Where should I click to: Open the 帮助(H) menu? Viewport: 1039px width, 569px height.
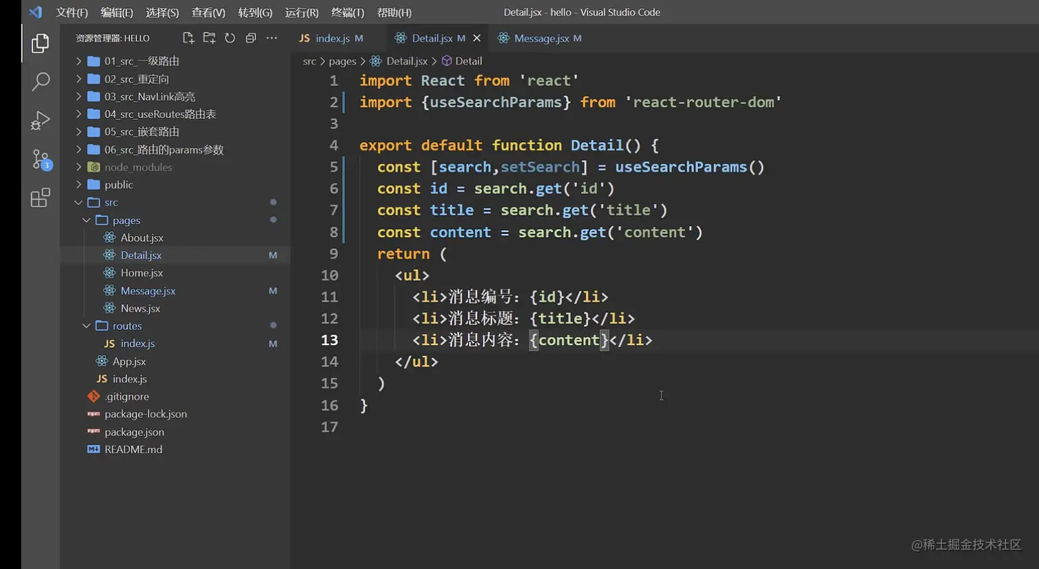(x=394, y=12)
